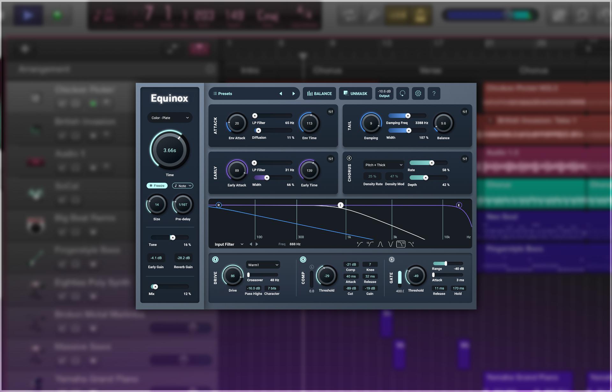Click the Tone slider handle
The width and height of the screenshot is (612, 392).
[x=172, y=237]
